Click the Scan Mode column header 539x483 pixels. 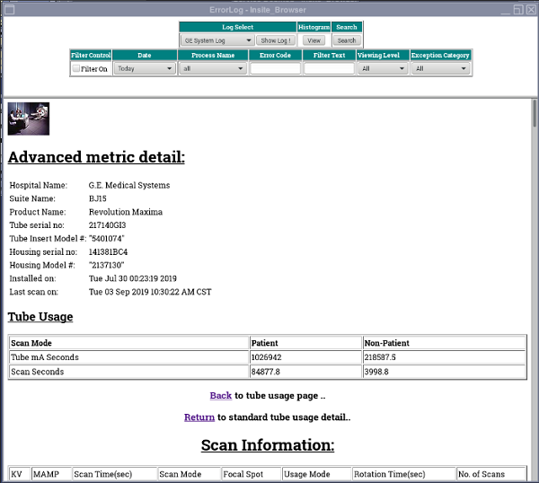[180, 474]
